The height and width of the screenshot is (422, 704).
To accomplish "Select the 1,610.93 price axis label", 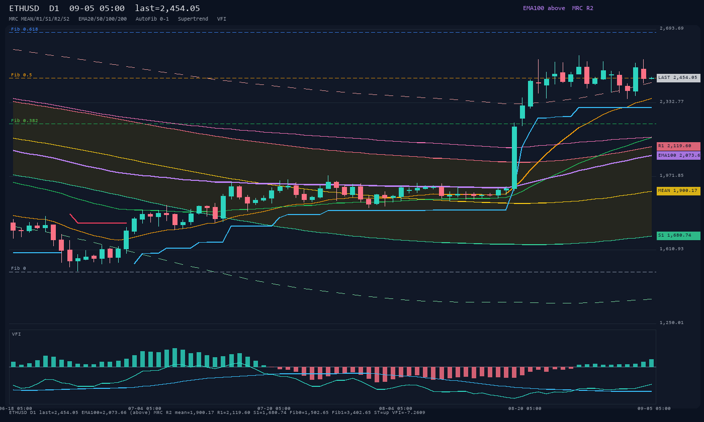I will click(672, 249).
